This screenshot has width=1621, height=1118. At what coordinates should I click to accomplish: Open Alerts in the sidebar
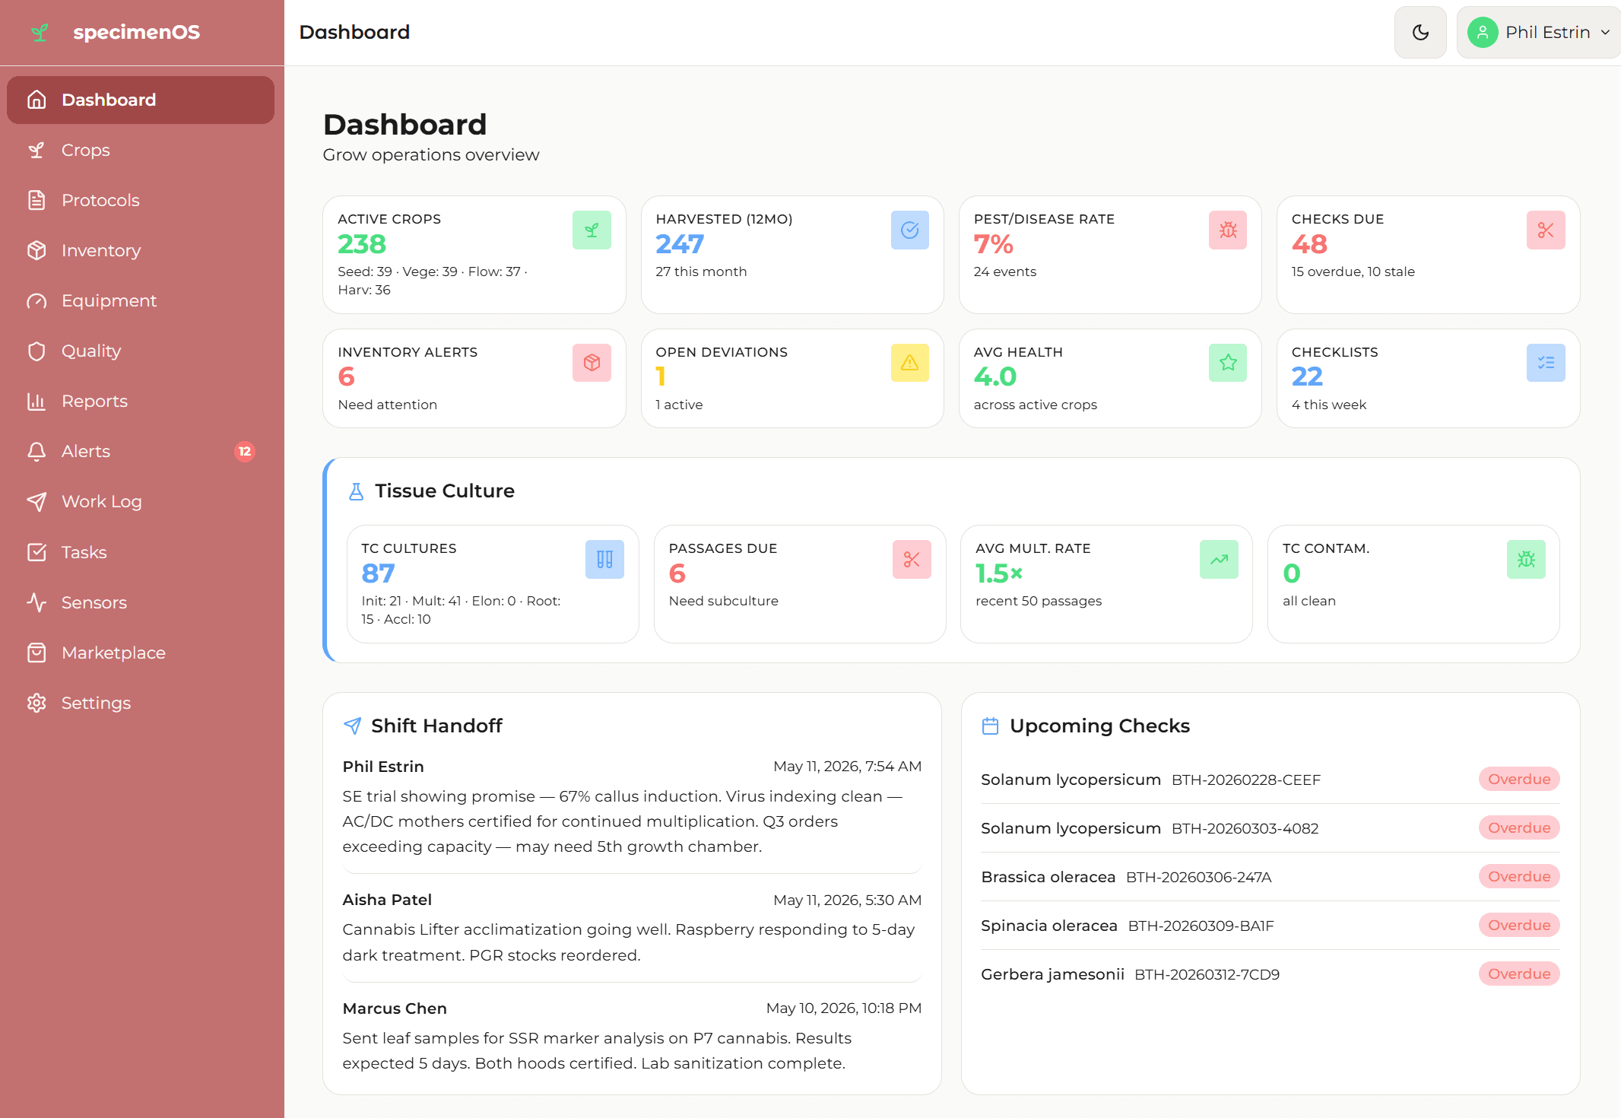(141, 451)
